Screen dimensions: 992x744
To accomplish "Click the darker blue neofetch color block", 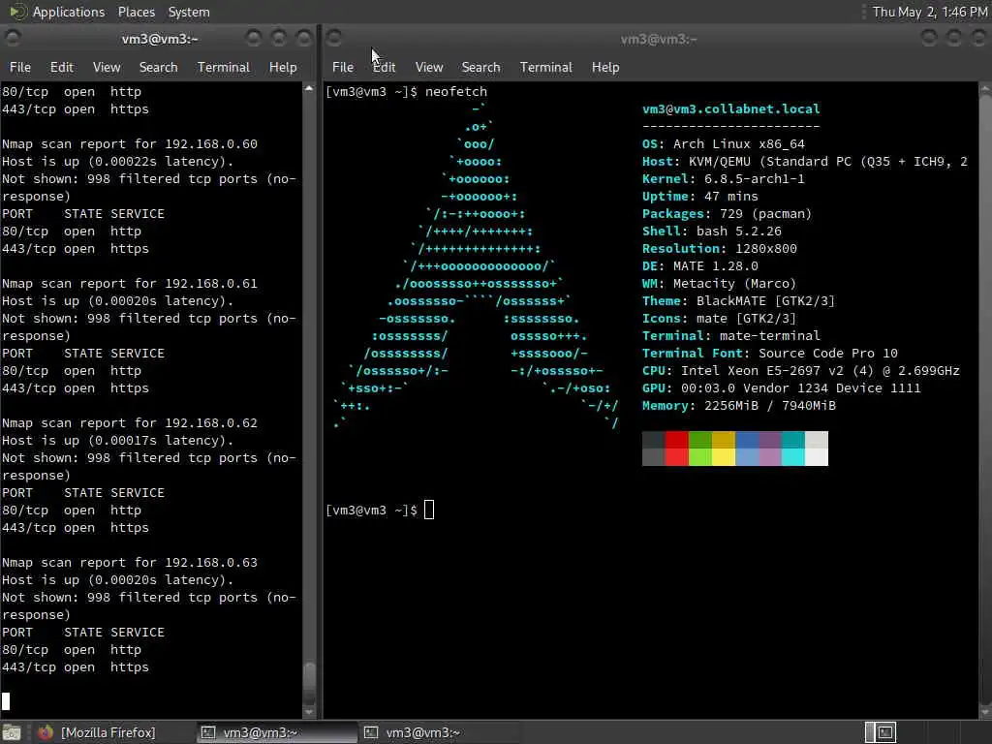I will coord(747,439).
